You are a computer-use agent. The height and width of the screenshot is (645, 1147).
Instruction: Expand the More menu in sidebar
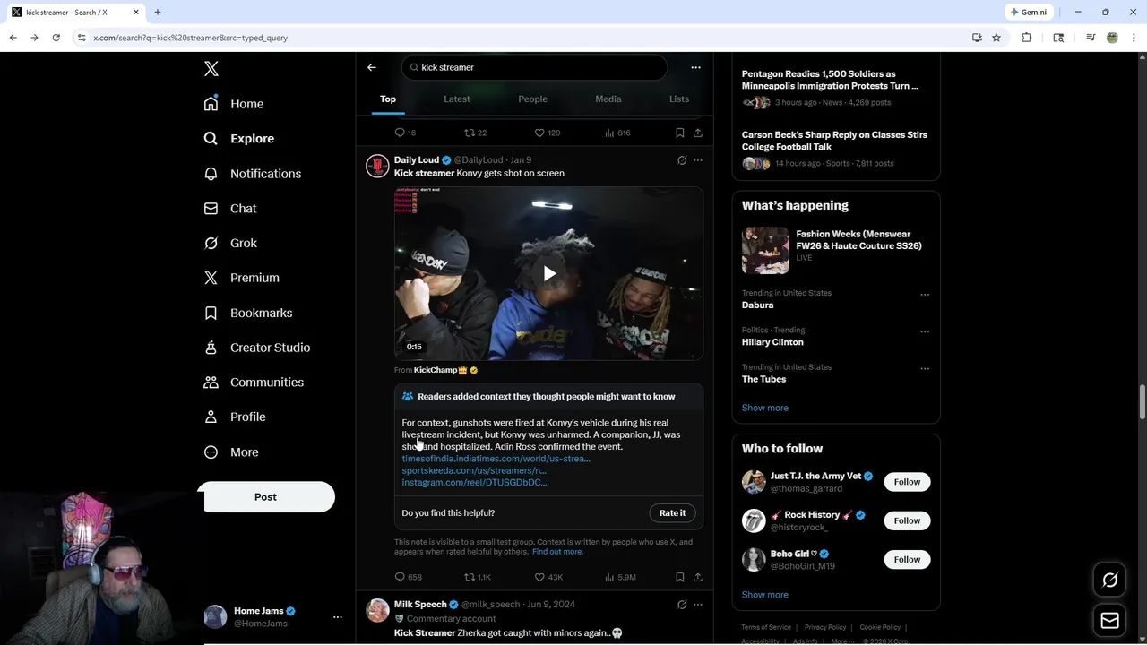coord(231,452)
